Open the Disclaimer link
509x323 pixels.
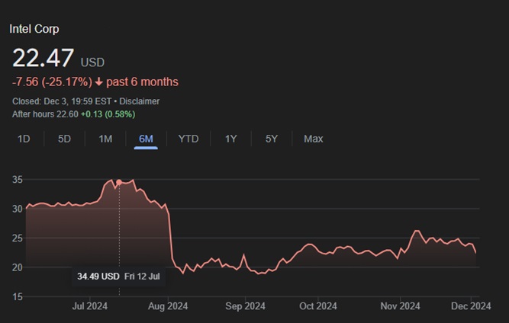[x=139, y=101]
